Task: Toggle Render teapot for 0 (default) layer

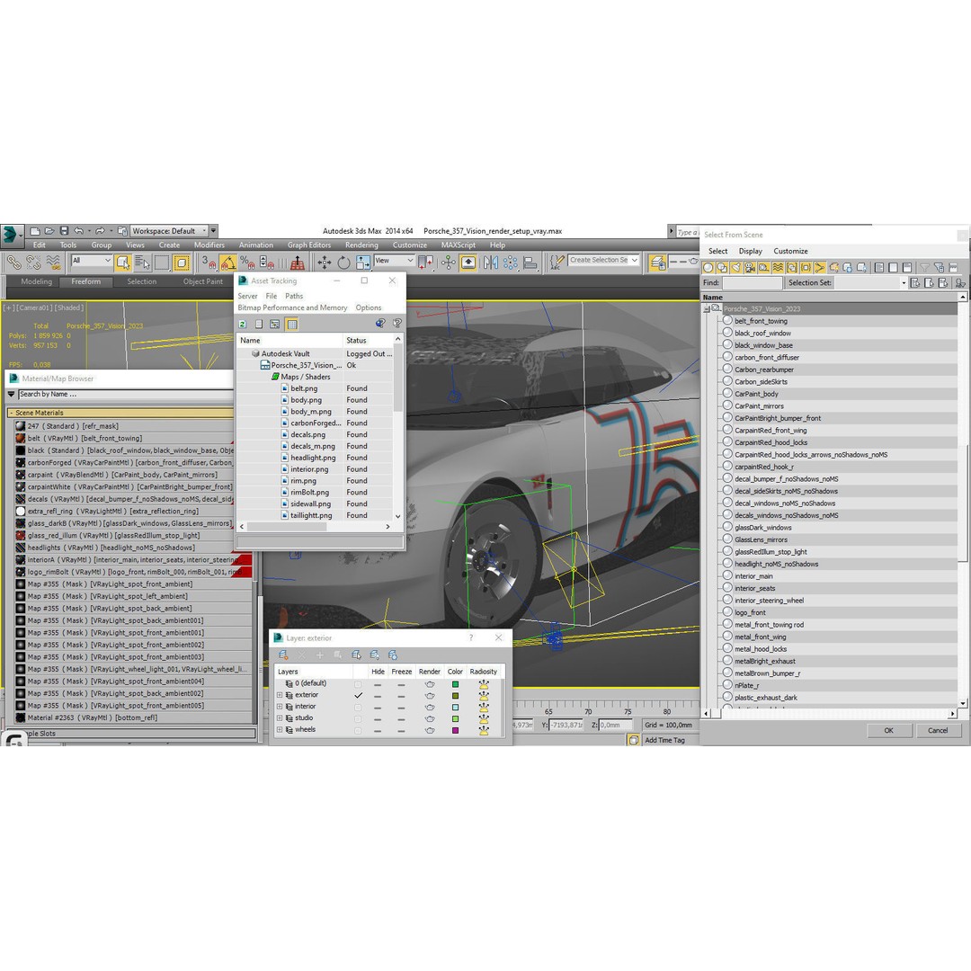Action: [x=430, y=684]
